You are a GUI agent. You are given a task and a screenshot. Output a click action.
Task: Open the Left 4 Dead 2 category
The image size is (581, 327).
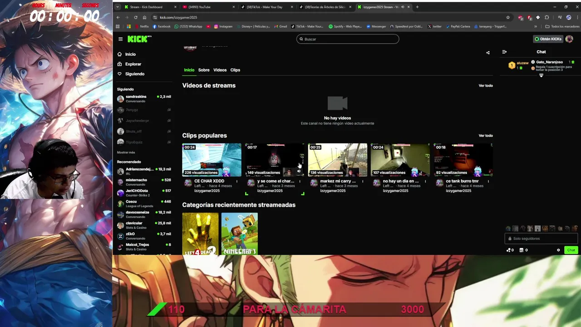click(200, 233)
